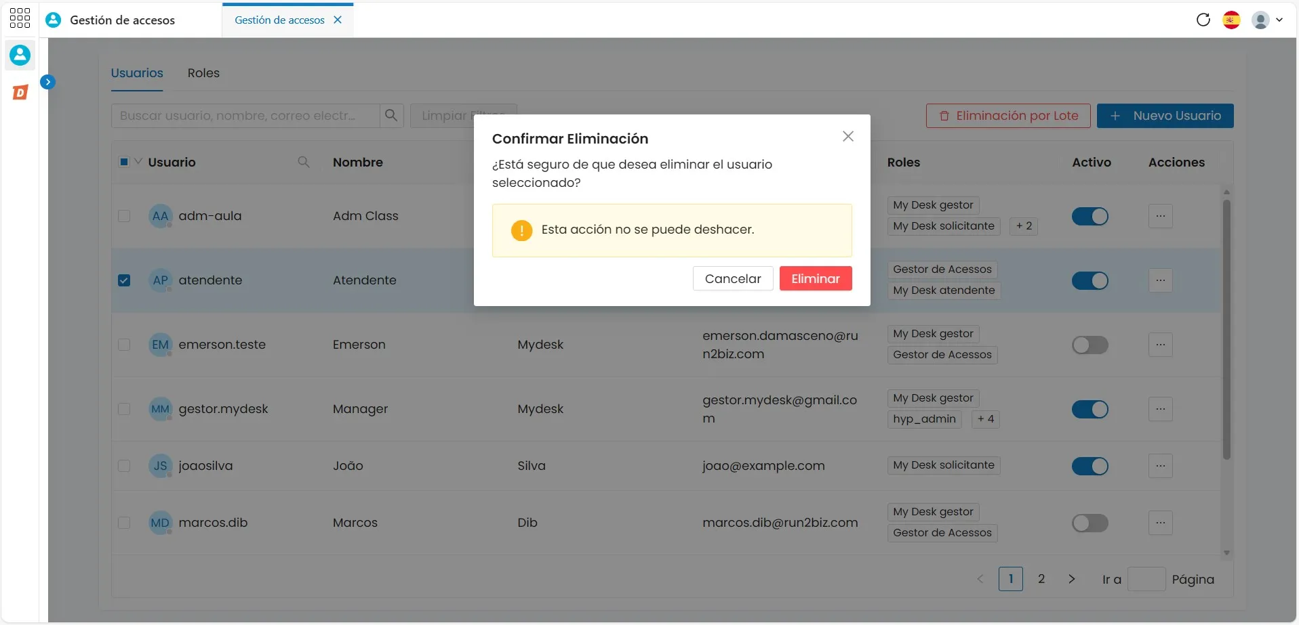The image size is (1299, 625).
Task: Switch to the Roles tab
Action: (x=203, y=73)
